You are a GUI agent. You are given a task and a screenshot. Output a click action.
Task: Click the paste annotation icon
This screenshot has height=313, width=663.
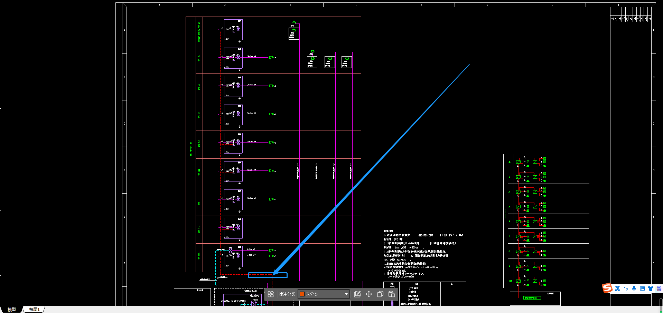[391, 294]
